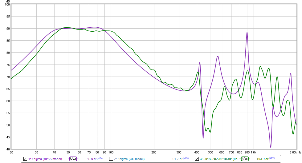
Task: Enable the Enigma (OD model) trace checkbox
Action: (111, 159)
